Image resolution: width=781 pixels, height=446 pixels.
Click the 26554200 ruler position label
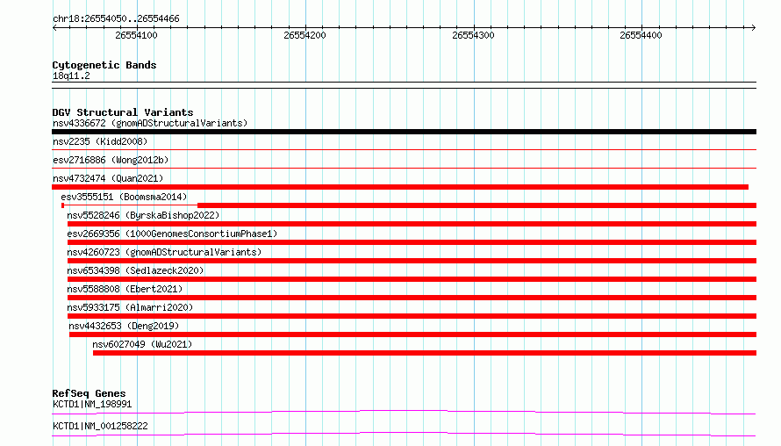pyautogui.click(x=305, y=35)
